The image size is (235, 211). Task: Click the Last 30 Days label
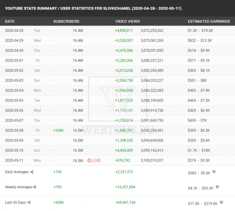[15, 202]
